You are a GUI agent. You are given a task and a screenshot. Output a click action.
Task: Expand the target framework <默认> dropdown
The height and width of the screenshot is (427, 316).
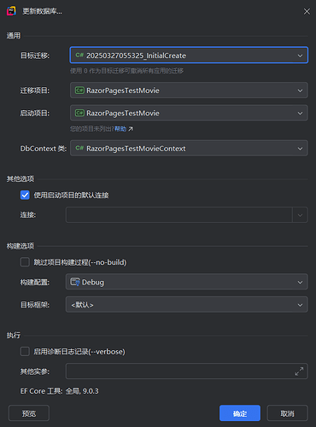click(186, 305)
